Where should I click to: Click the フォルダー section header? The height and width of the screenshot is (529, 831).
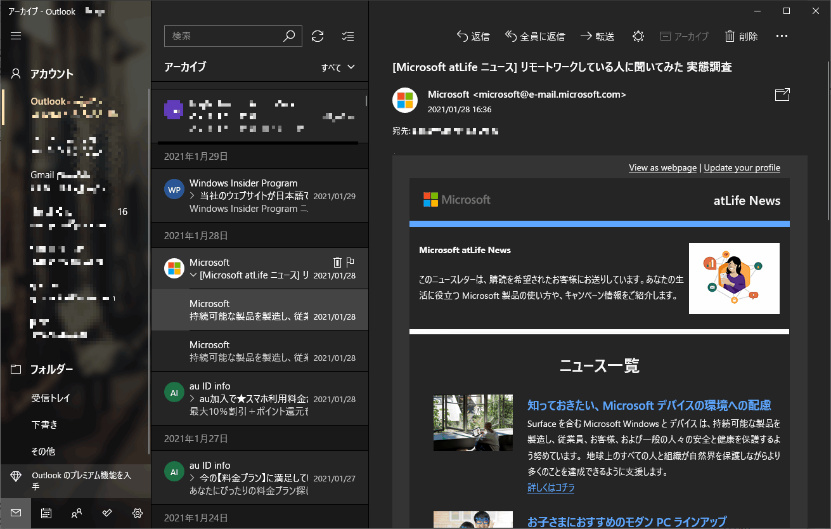pyautogui.click(x=52, y=369)
